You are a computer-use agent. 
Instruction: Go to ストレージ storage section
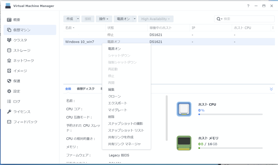pos(30,50)
